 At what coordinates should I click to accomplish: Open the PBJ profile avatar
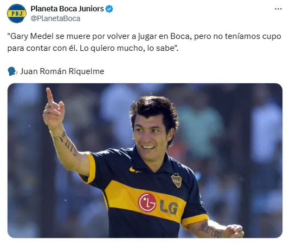[x=17, y=14]
